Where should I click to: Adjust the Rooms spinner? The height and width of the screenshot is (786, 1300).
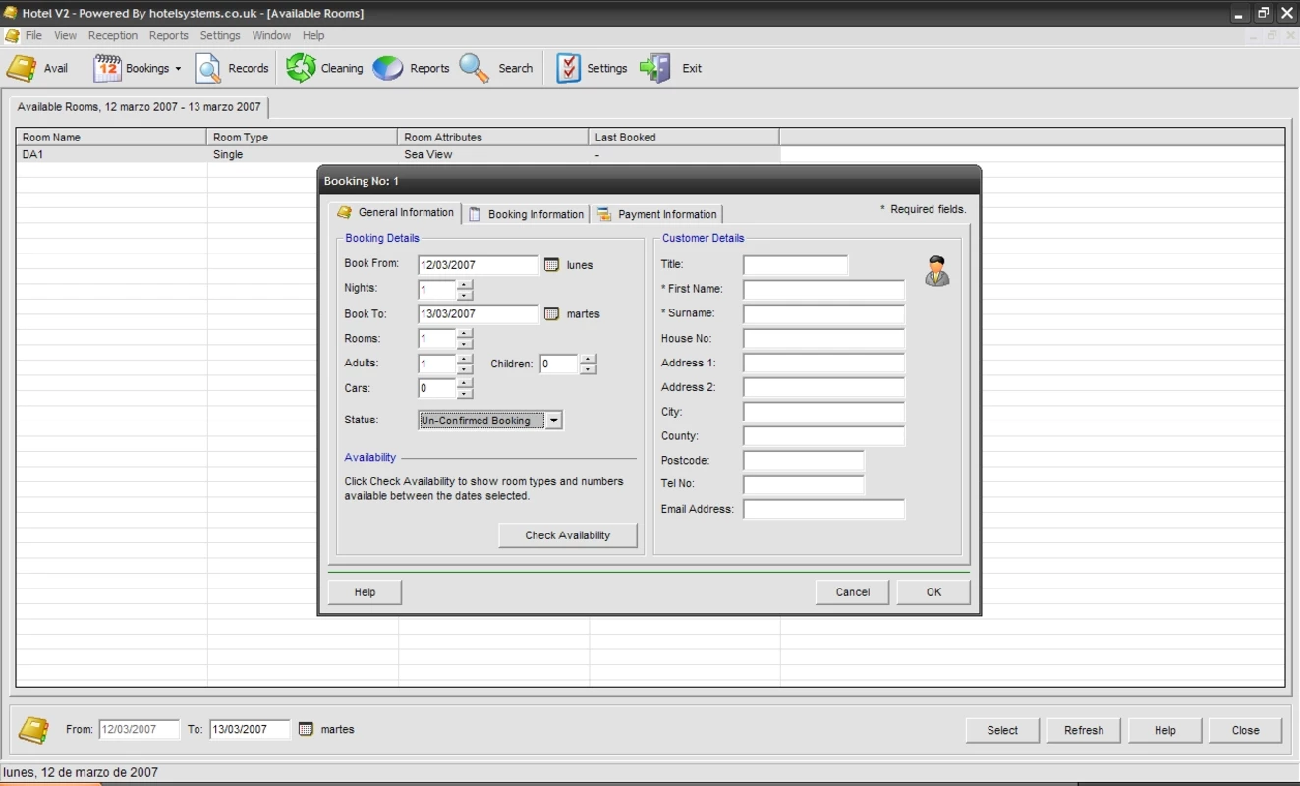(x=465, y=339)
